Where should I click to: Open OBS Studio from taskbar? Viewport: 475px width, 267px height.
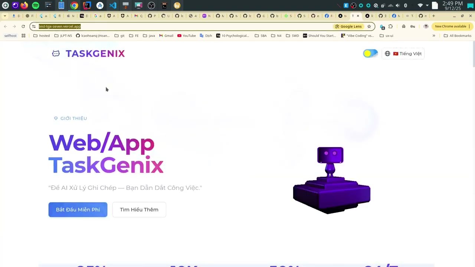[x=151, y=6]
